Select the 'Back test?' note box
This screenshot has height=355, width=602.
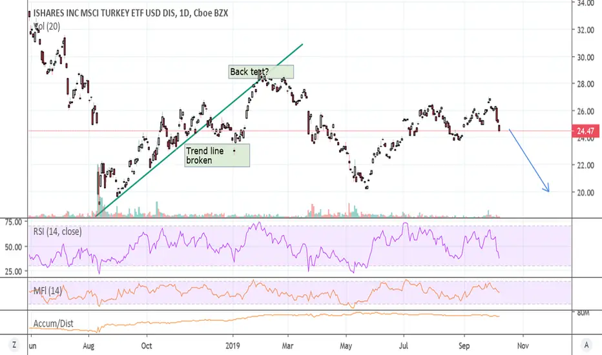point(261,72)
